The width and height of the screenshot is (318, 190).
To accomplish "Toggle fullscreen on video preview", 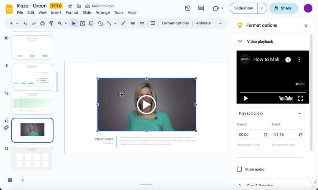I will (x=300, y=98).
